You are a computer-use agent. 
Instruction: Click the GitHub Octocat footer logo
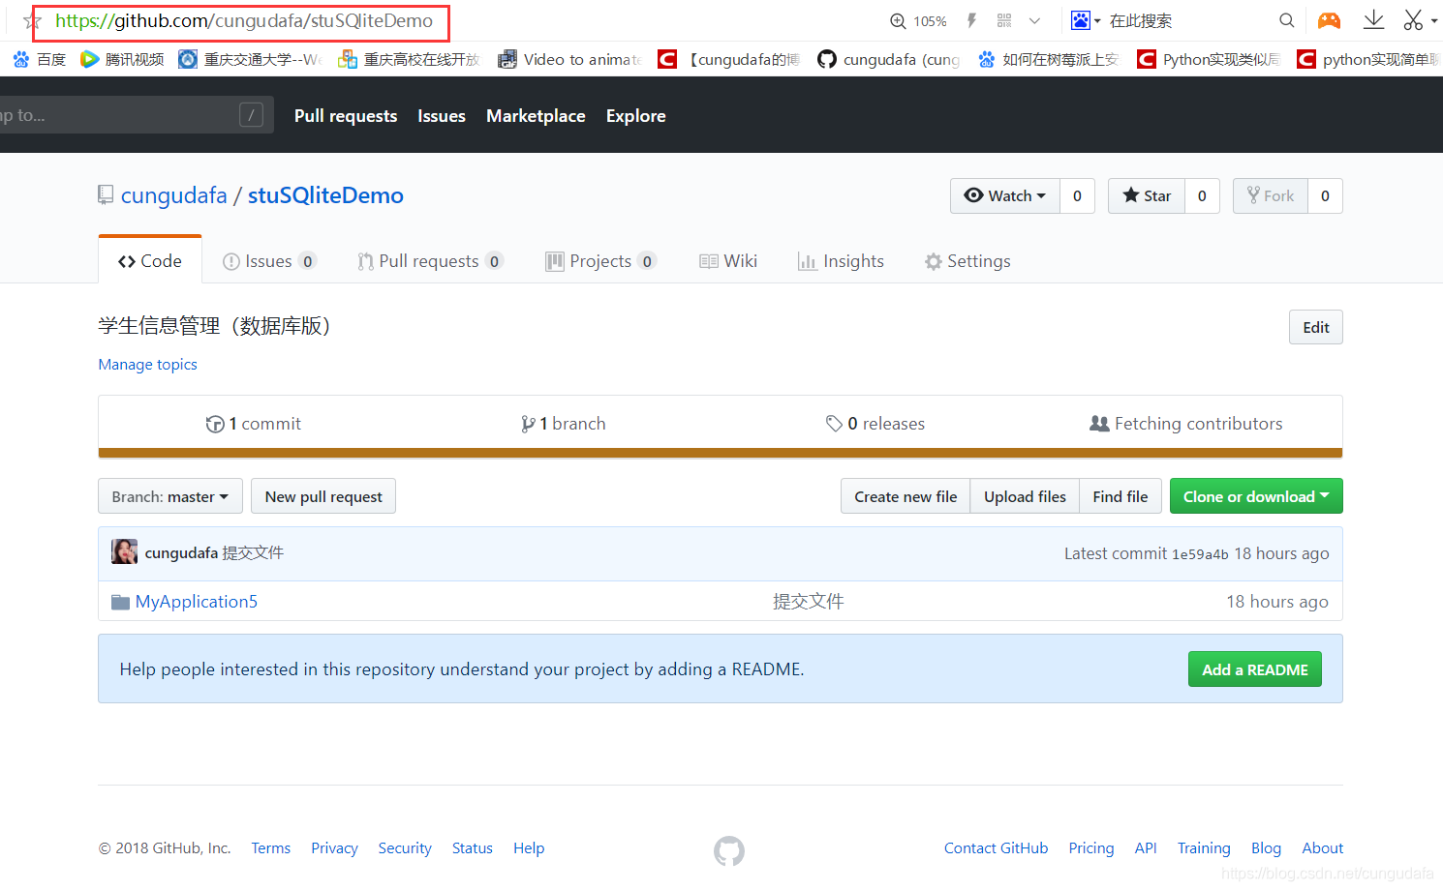coord(729,851)
